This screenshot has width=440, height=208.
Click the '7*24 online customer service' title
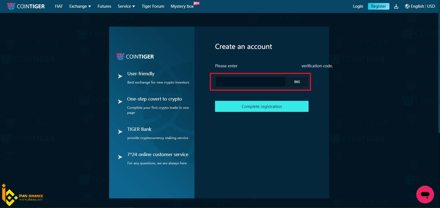click(x=158, y=154)
